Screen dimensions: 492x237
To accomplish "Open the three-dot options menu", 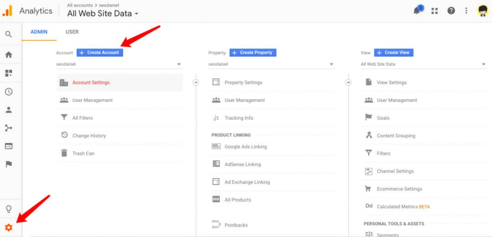I will tap(466, 11).
